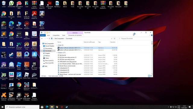
Task: Collapse the Ontem (17) file group
Action: tap(57, 53)
